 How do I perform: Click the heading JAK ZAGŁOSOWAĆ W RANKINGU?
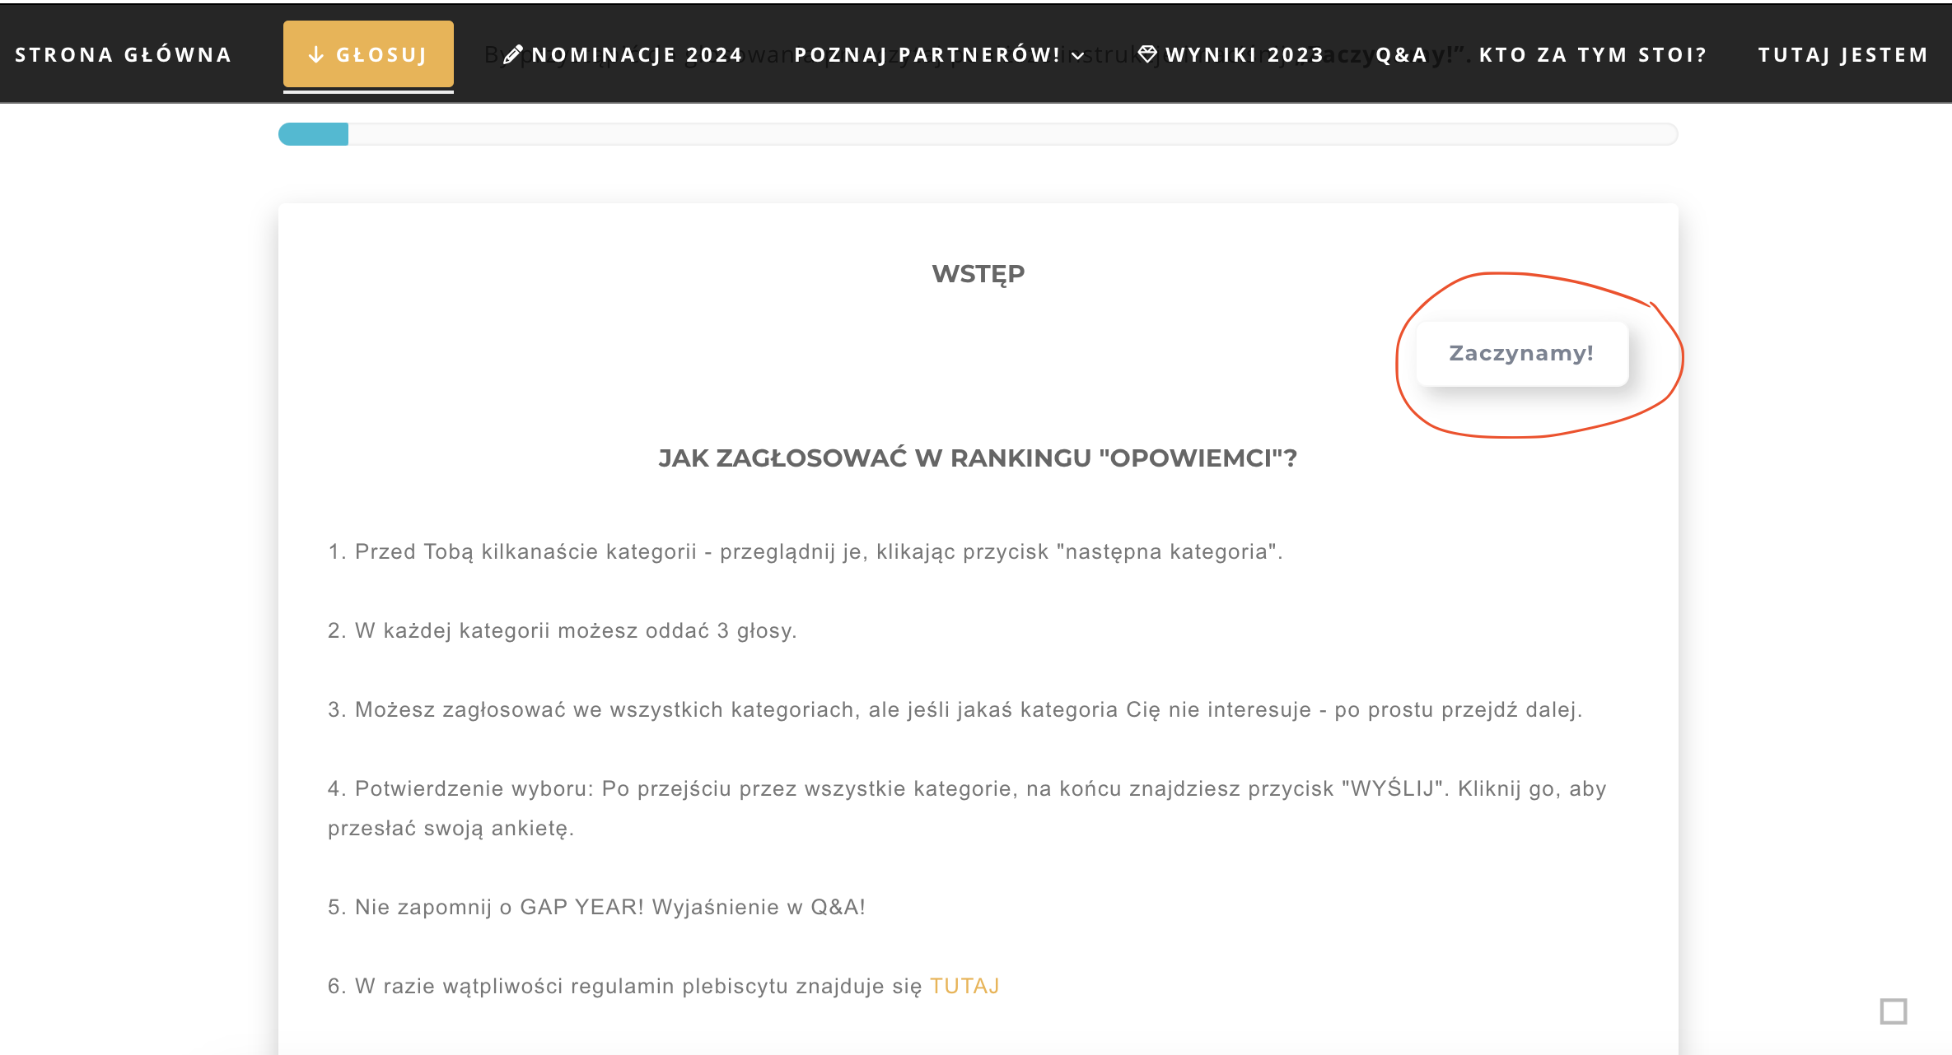coord(977,458)
